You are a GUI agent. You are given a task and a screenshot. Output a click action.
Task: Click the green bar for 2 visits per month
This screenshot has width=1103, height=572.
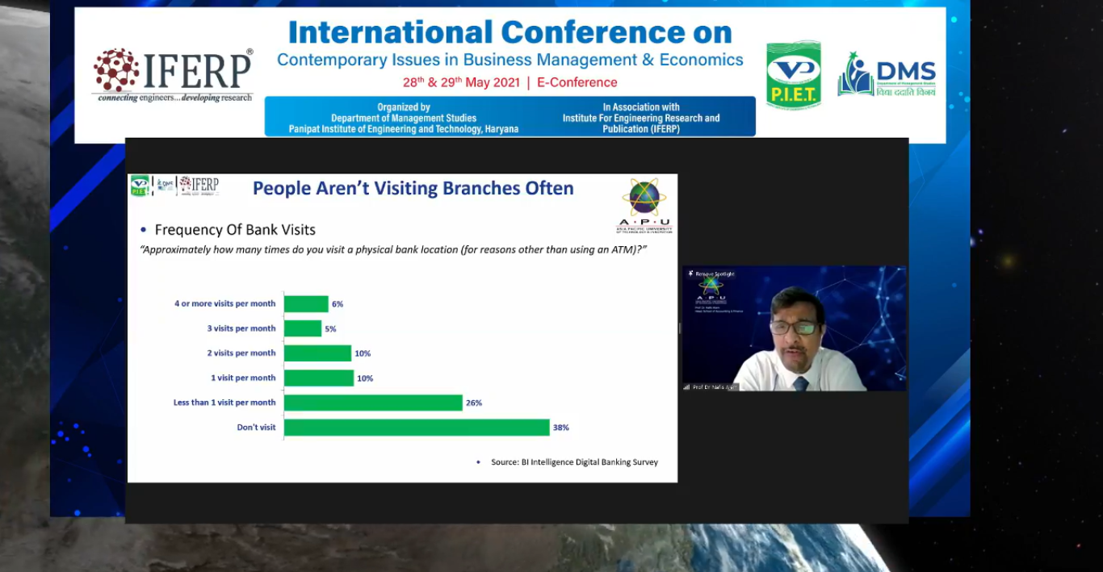(x=317, y=353)
